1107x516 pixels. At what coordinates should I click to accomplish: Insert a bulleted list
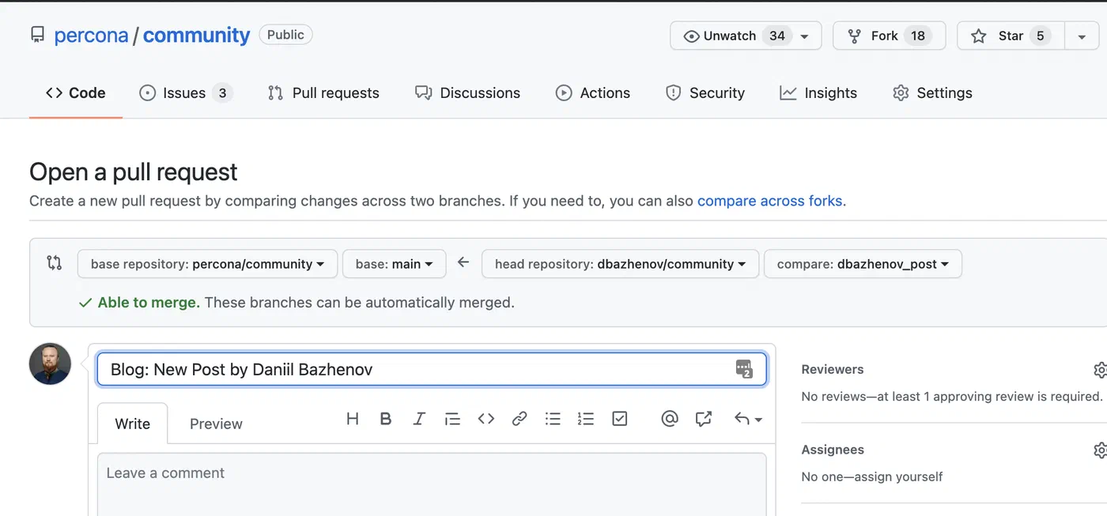(553, 419)
